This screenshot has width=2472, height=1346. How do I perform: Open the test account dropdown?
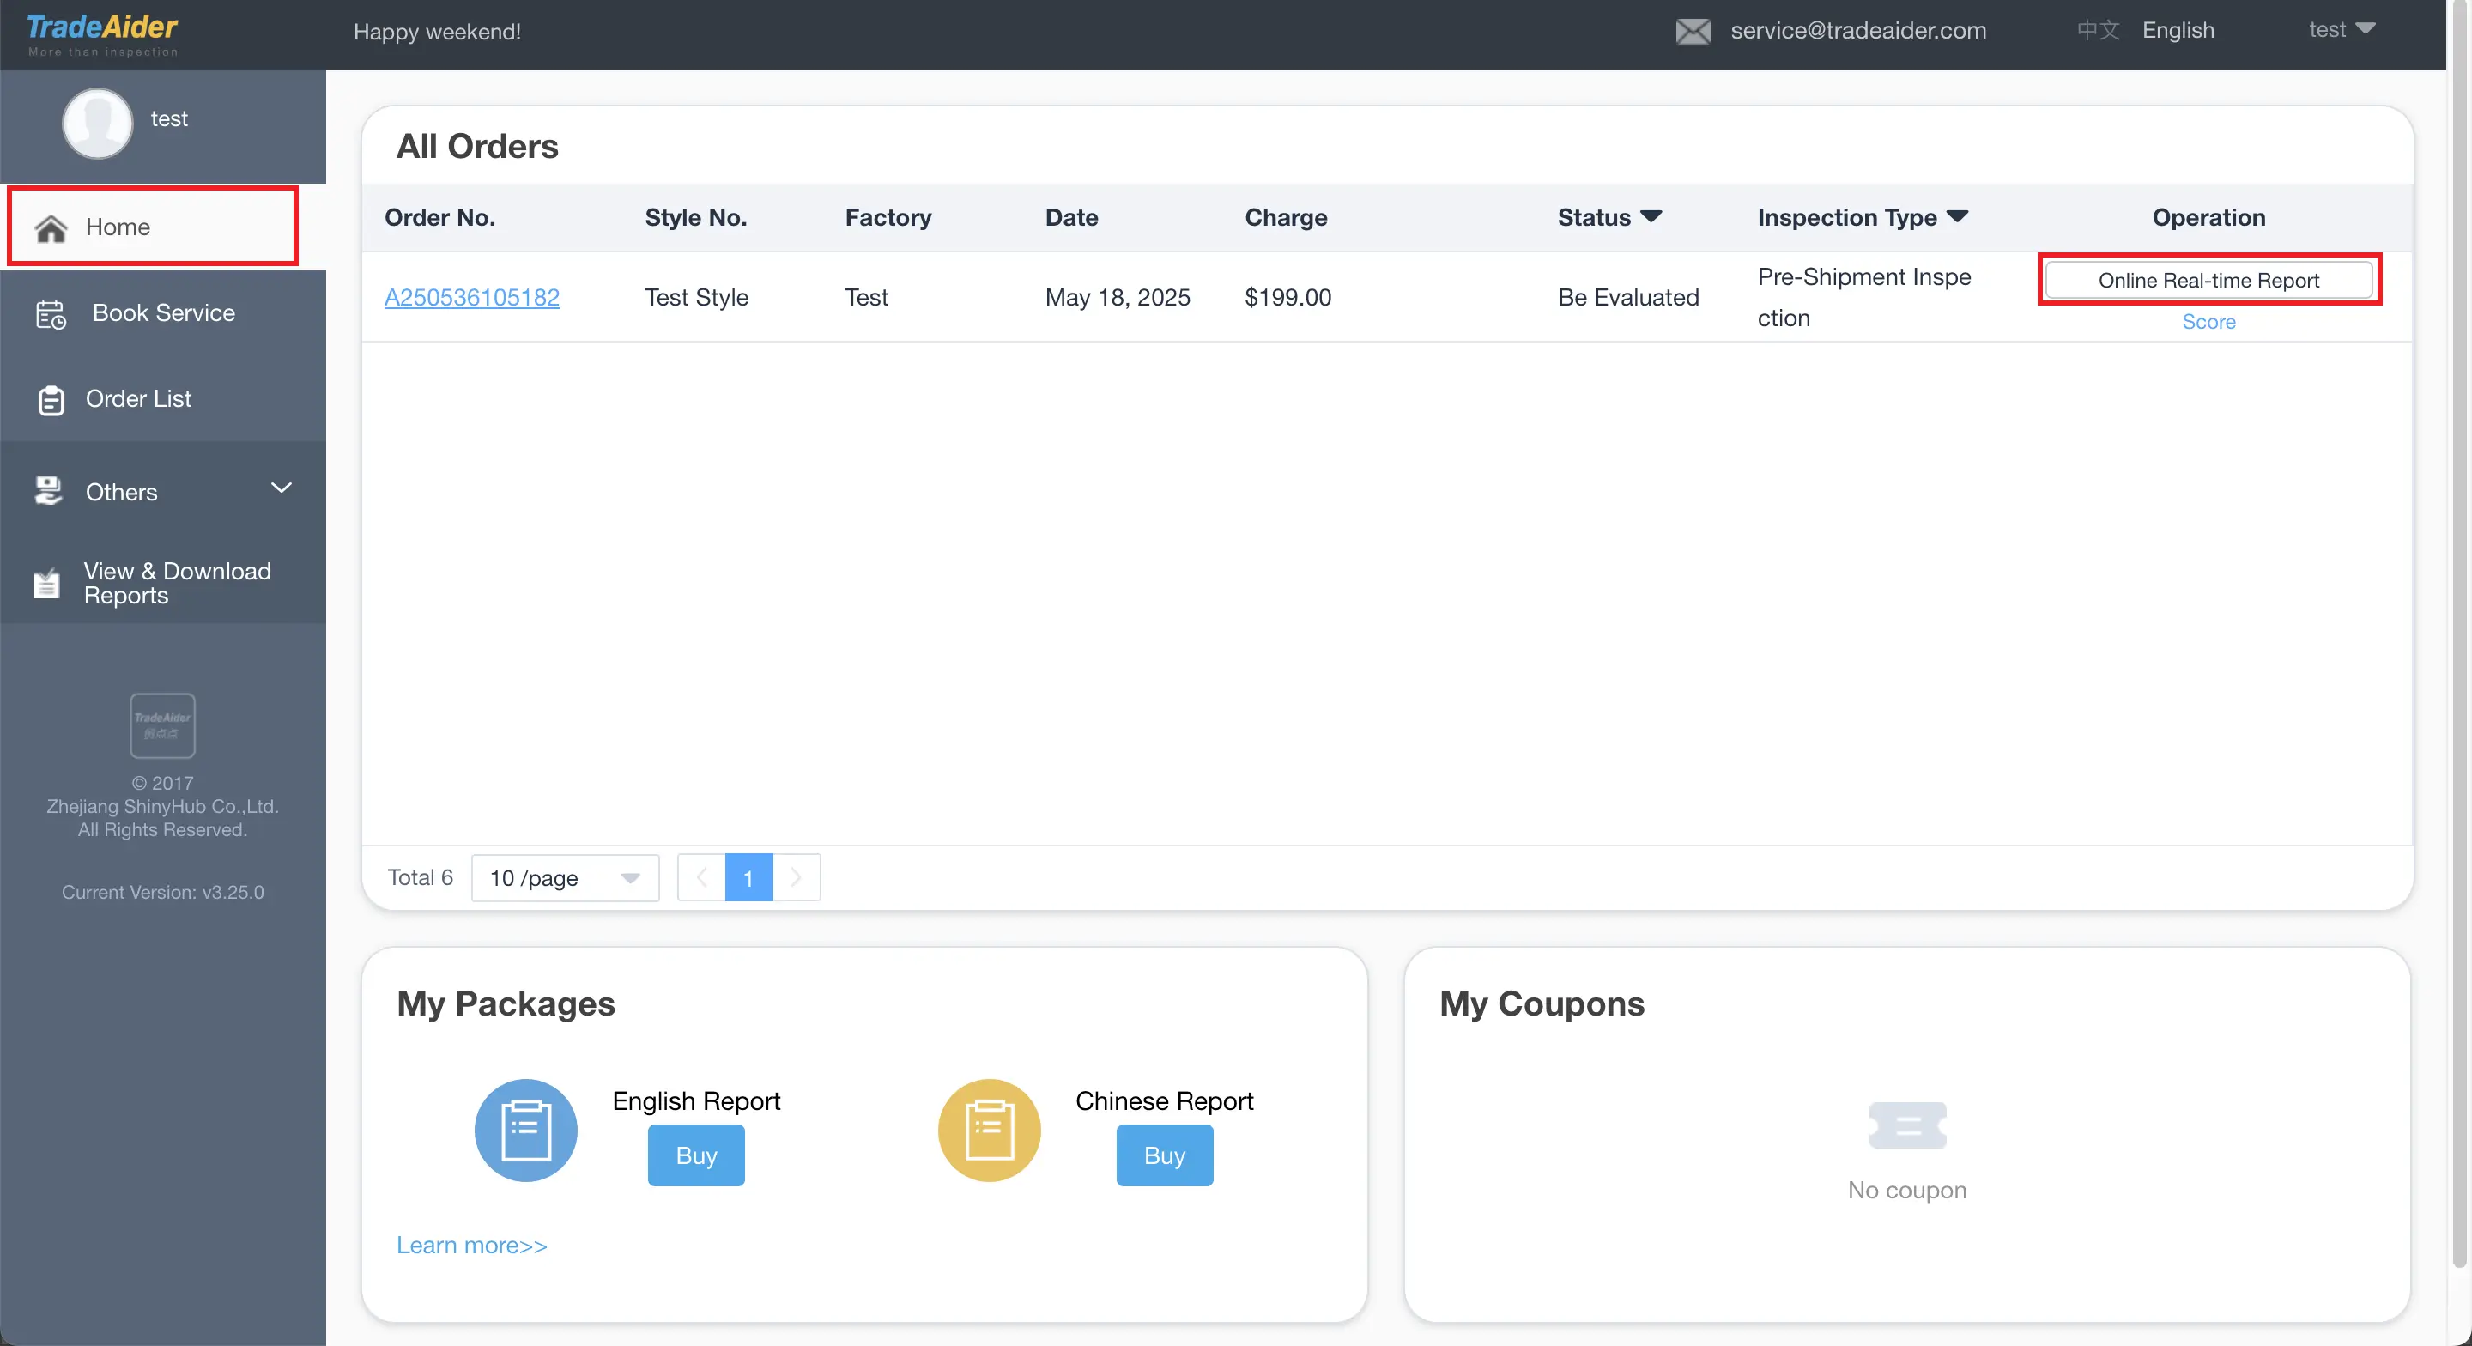[2342, 30]
